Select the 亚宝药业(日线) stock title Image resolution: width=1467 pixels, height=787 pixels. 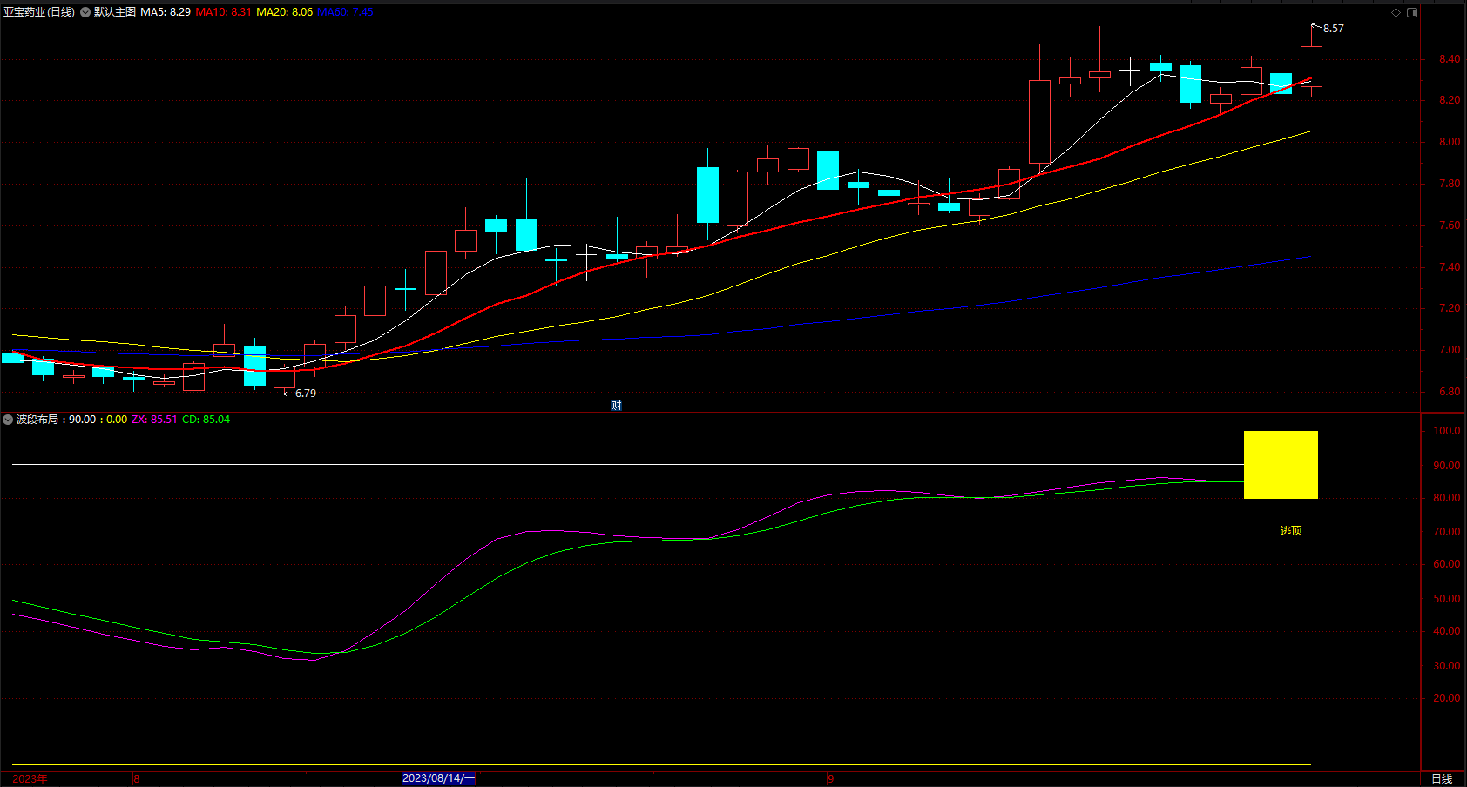point(39,12)
